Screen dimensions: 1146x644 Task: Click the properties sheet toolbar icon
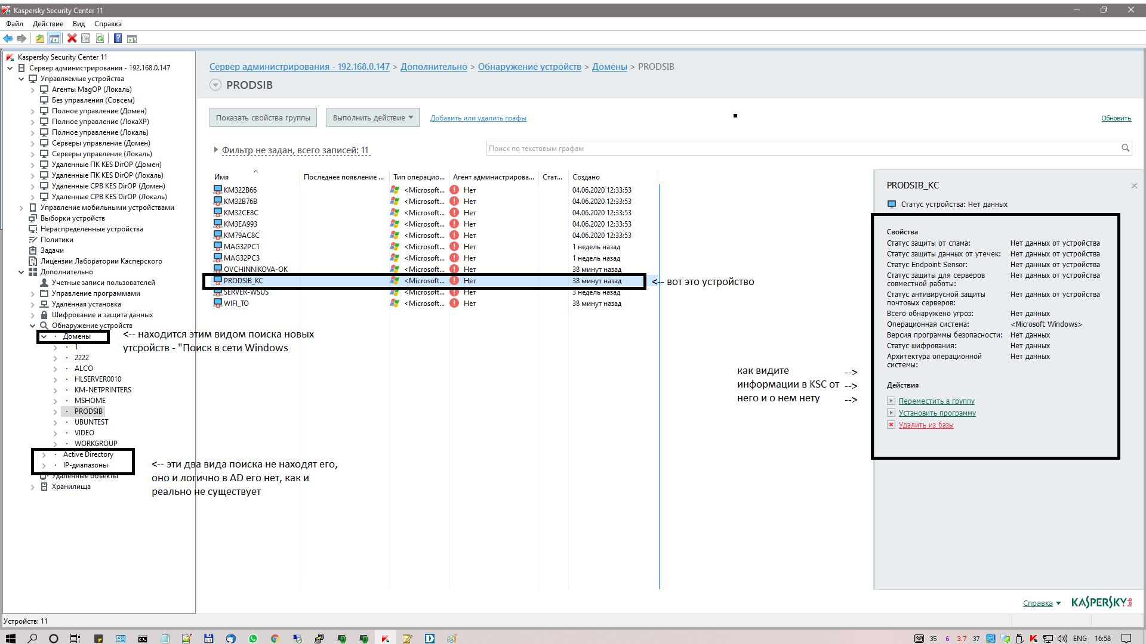[86, 38]
